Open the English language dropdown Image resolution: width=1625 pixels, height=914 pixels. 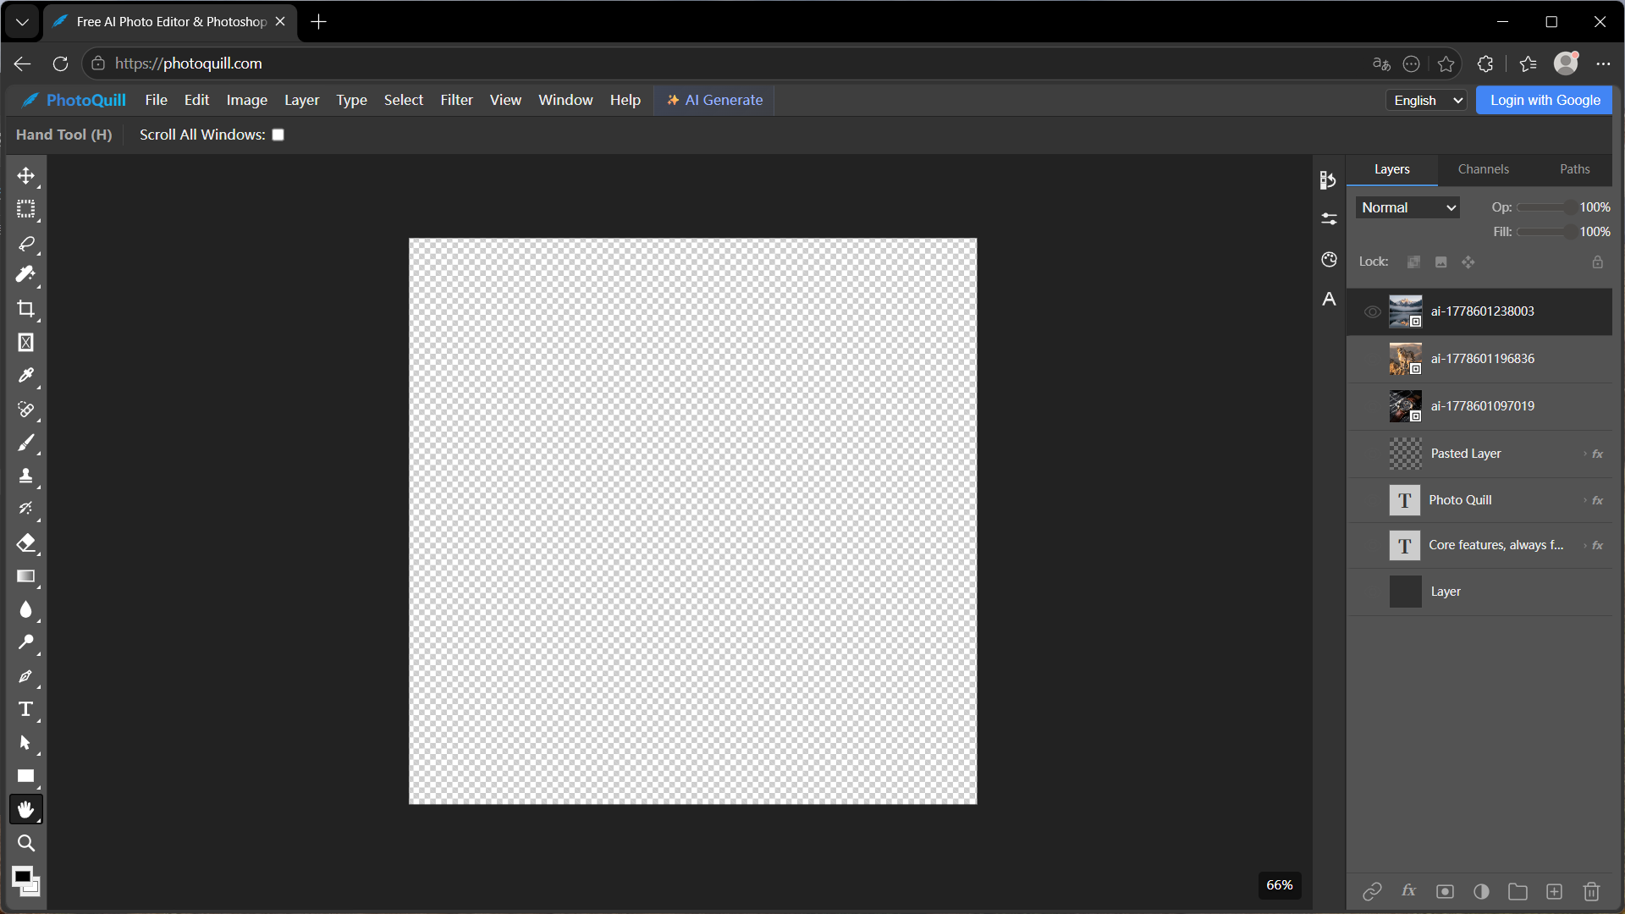point(1426,101)
